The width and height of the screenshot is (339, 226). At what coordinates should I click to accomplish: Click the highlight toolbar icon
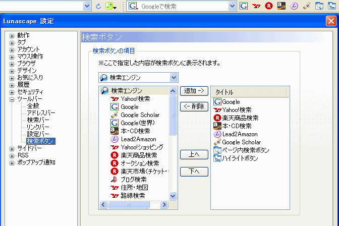tap(331, 6)
